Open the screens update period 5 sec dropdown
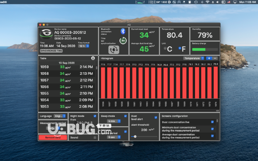This screenshot has width=258, height=161. tap(114, 137)
